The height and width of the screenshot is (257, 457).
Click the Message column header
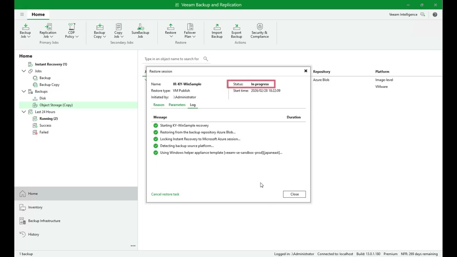(x=160, y=117)
